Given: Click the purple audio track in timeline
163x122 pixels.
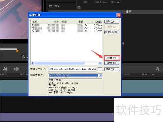Looking at the screenshot, I should [57, 117].
